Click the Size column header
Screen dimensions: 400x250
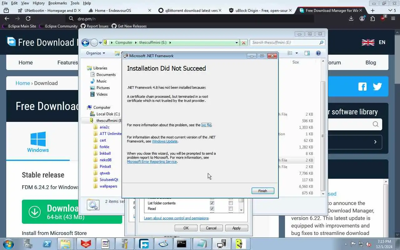(296, 62)
